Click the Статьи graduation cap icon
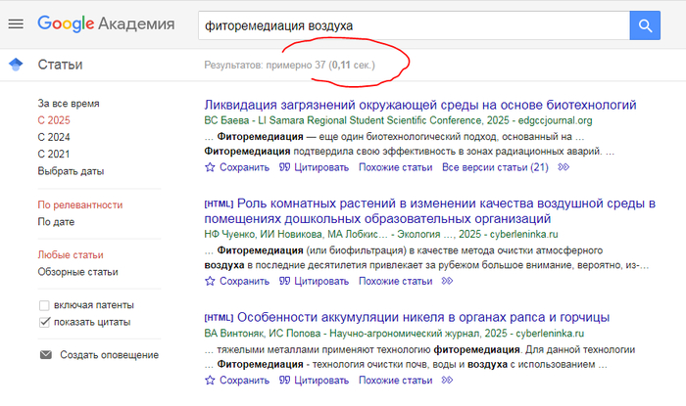 [x=15, y=66]
